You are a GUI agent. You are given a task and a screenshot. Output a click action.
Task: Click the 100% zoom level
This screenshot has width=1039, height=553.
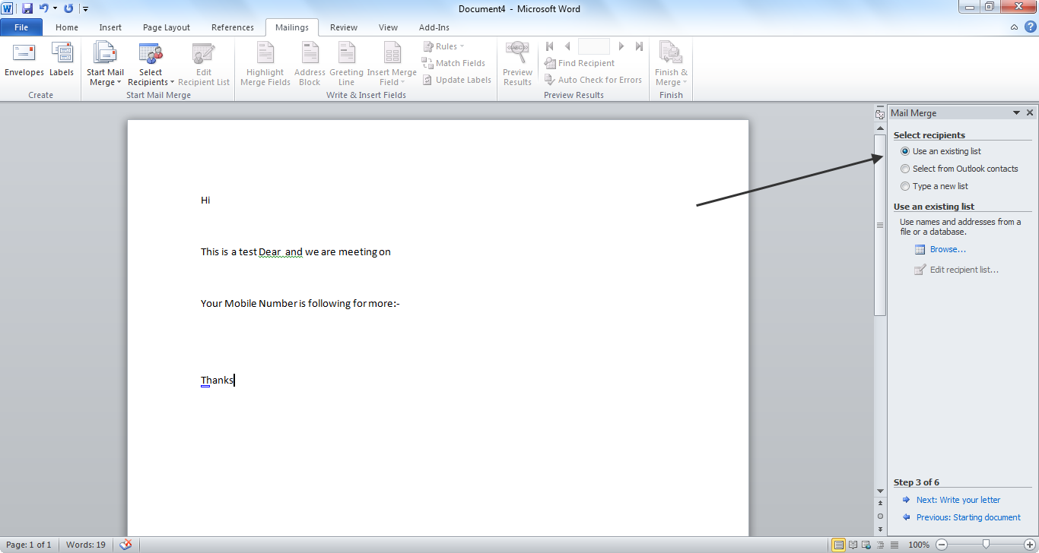[919, 545]
